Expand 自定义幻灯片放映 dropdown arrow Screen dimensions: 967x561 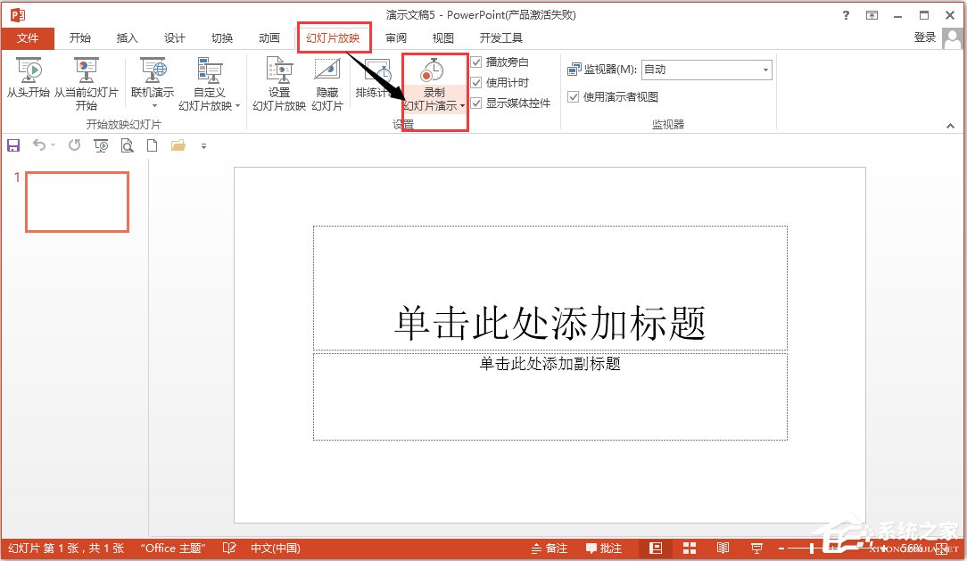pos(237,106)
